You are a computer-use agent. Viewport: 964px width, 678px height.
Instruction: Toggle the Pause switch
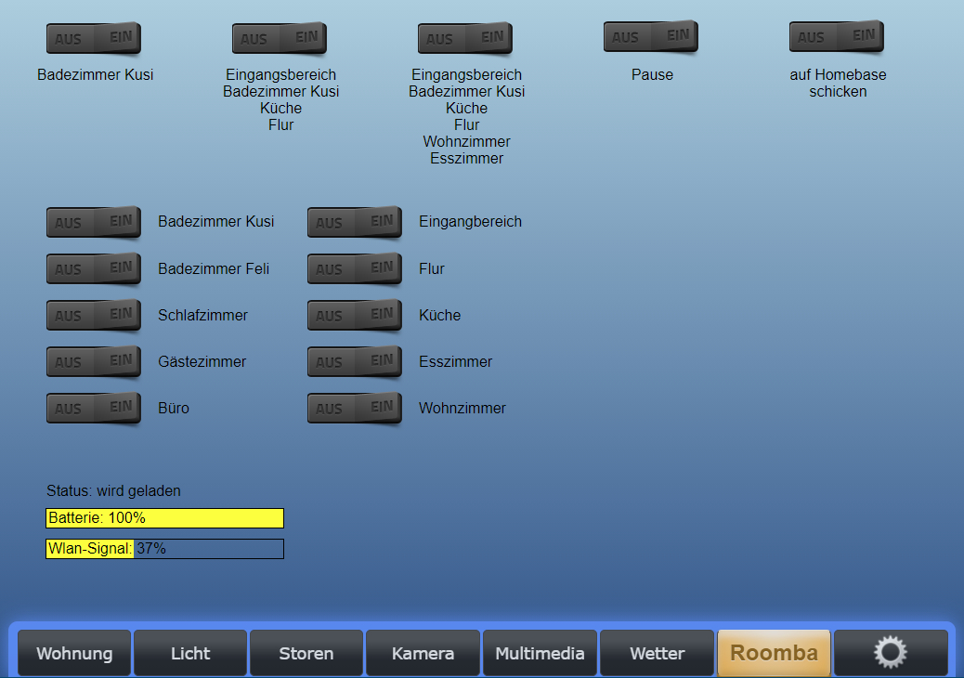click(651, 37)
